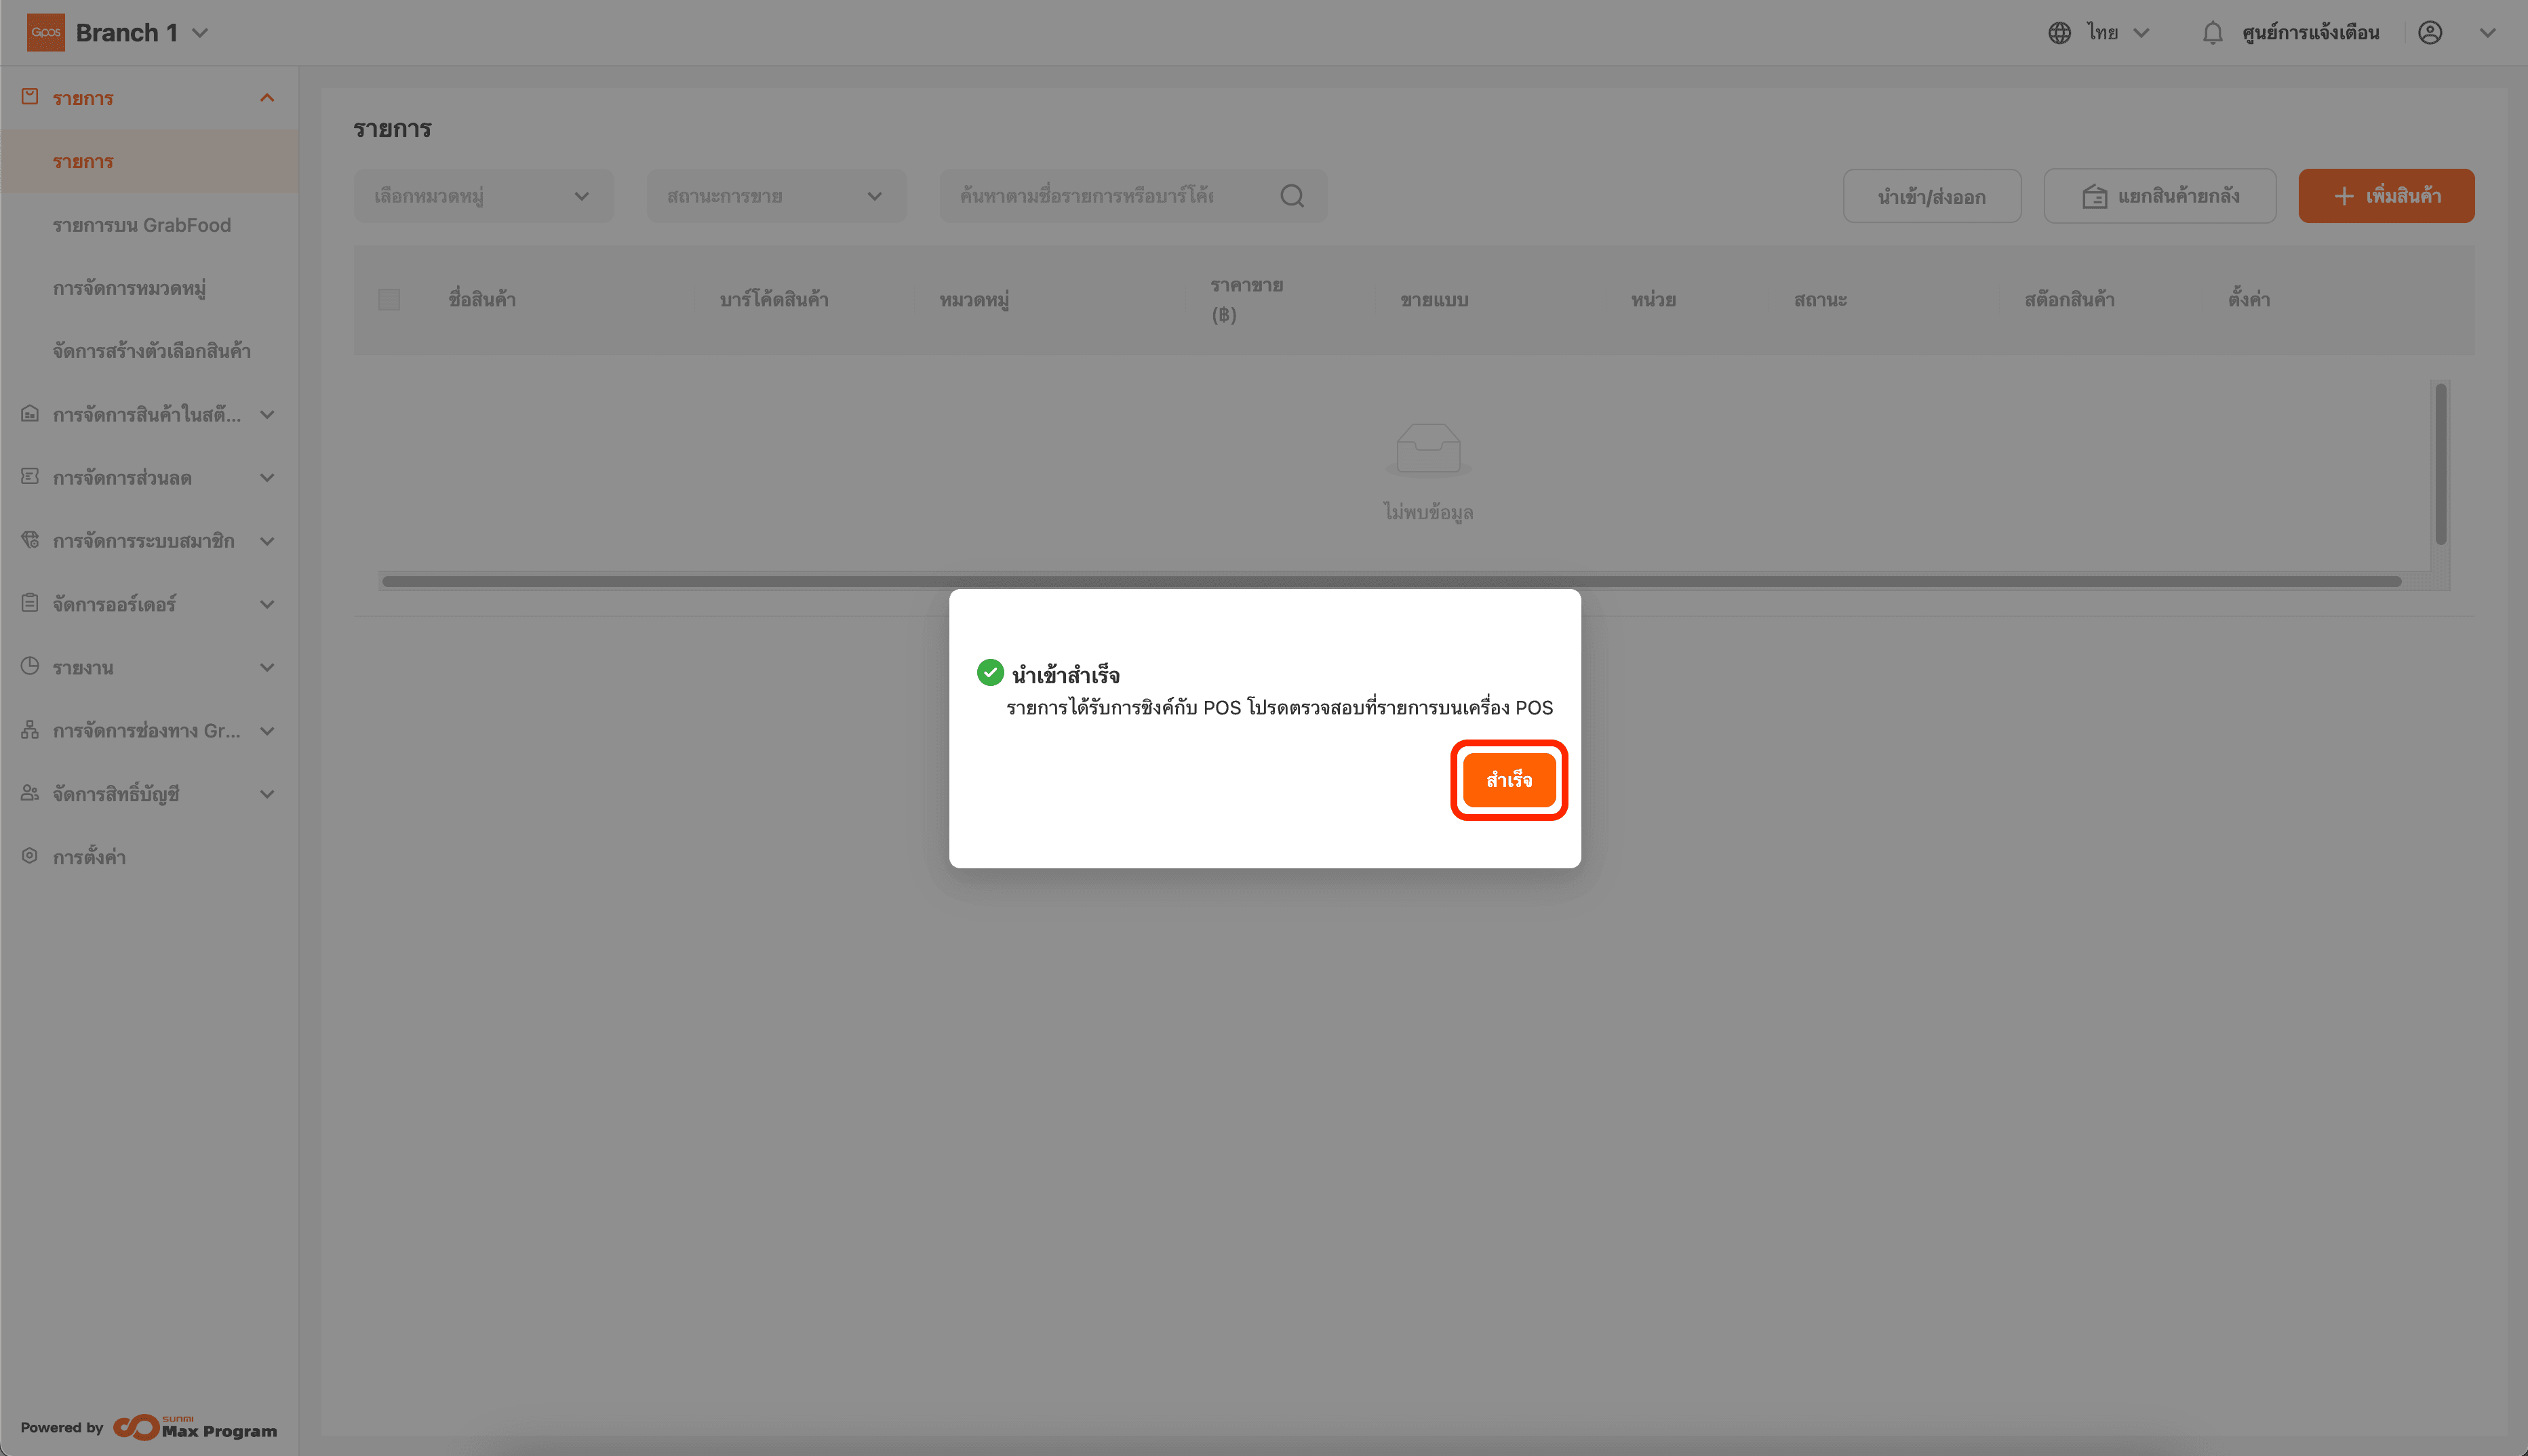2528x1456 pixels.
Task: Open the เลือกหมวดหมู่ category dropdown
Action: pyautogui.click(x=483, y=196)
